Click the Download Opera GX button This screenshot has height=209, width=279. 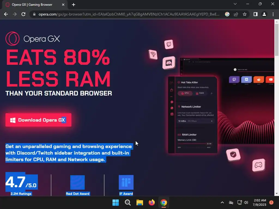(38, 120)
